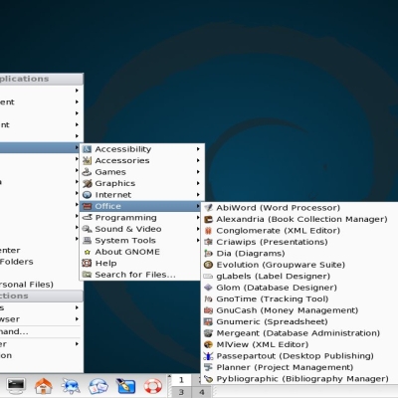398x398 pixels.
Task: Expand the arrow on the 'nt' row
Action: click(77, 124)
